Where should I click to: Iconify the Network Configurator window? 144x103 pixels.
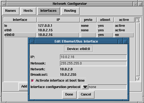pos(135,4)
